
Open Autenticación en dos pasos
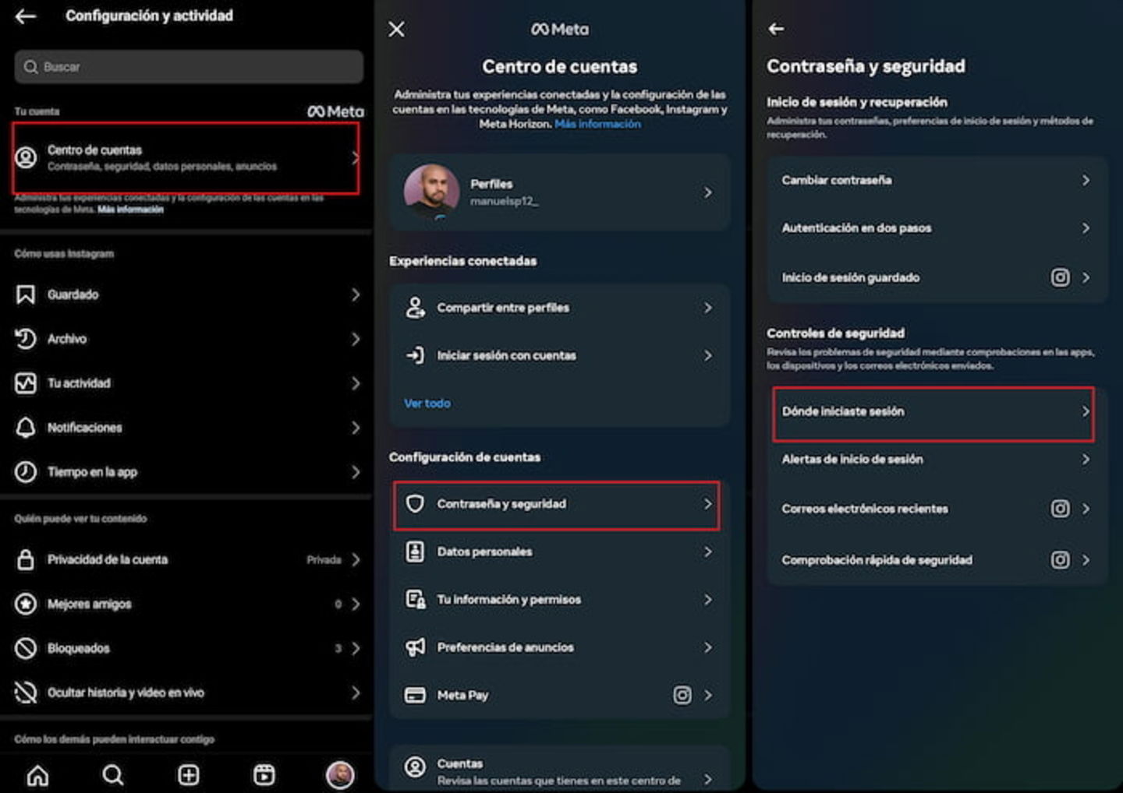(x=936, y=228)
